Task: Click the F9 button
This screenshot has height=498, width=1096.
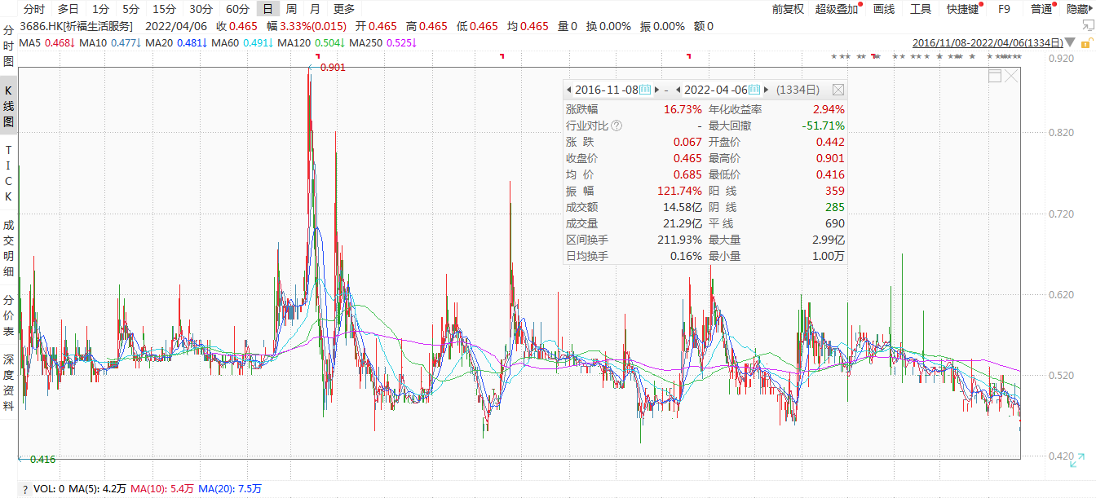Action: 1004,9
